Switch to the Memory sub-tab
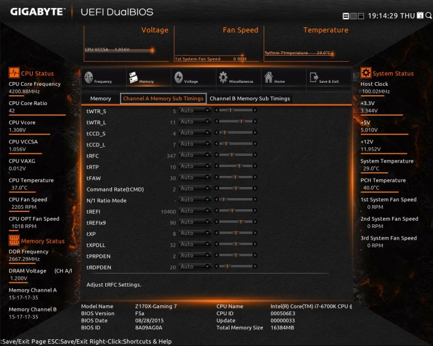The height and width of the screenshot is (346, 433). 100,98
